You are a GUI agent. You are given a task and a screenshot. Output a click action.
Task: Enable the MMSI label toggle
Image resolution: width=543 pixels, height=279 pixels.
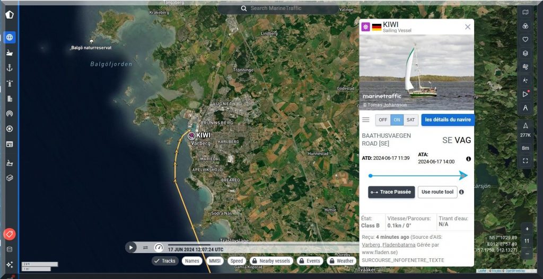[x=215, y=261]
